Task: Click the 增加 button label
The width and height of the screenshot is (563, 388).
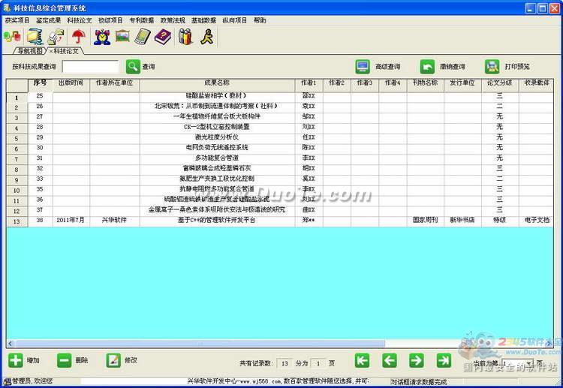Action: click(33, 360)
